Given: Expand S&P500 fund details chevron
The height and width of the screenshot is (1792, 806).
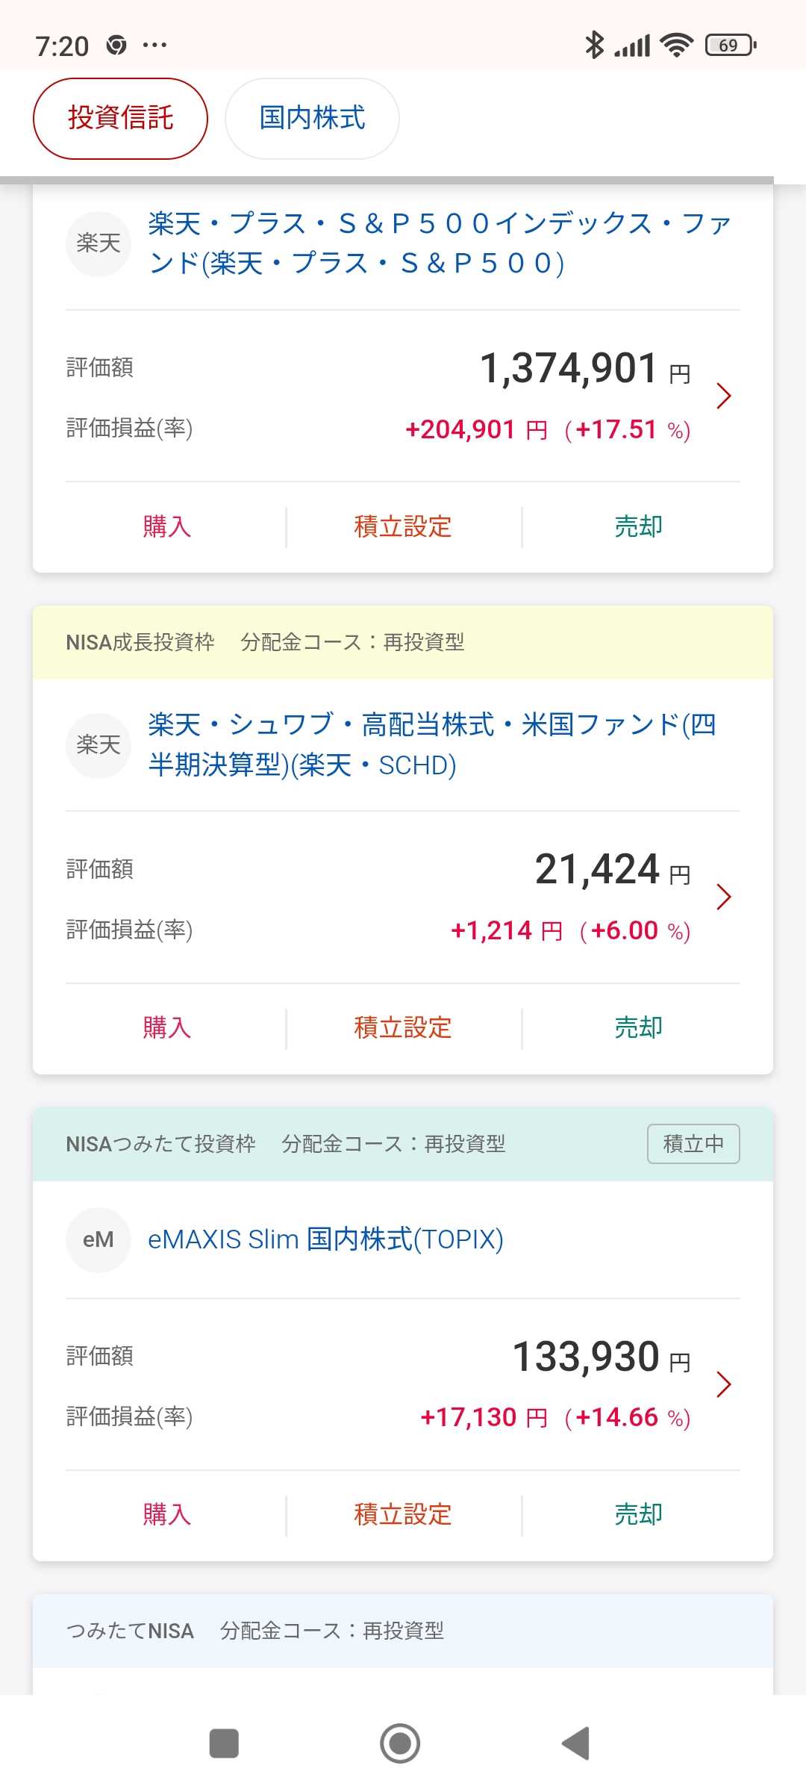Looking at the screenshot, I should [723, 396].
